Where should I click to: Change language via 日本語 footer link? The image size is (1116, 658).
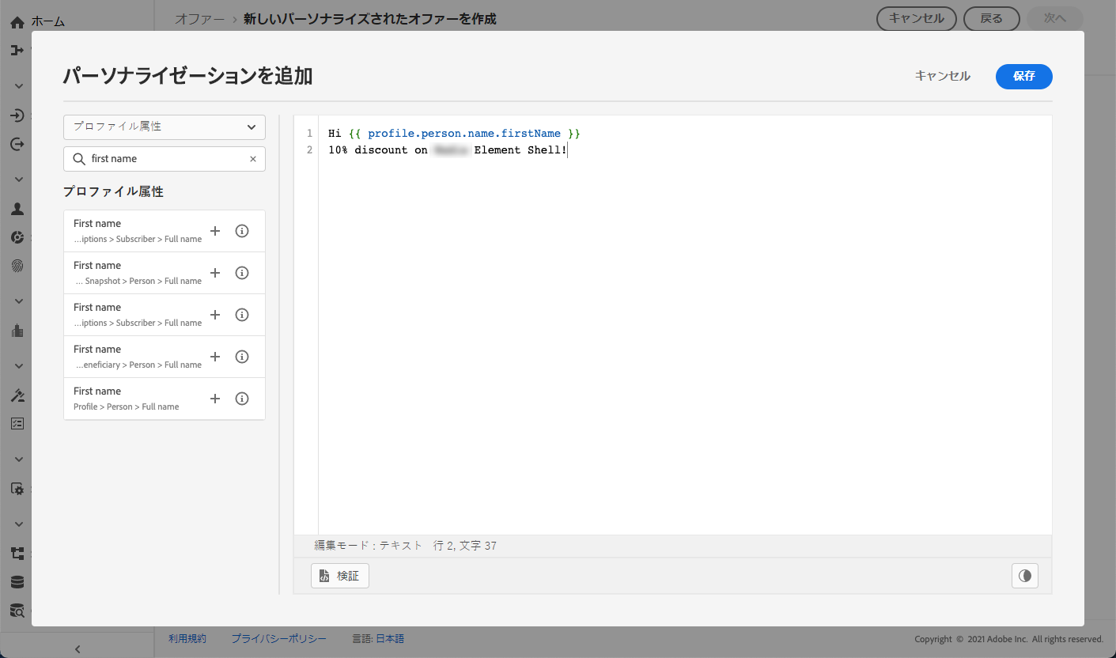coord(389,638)
